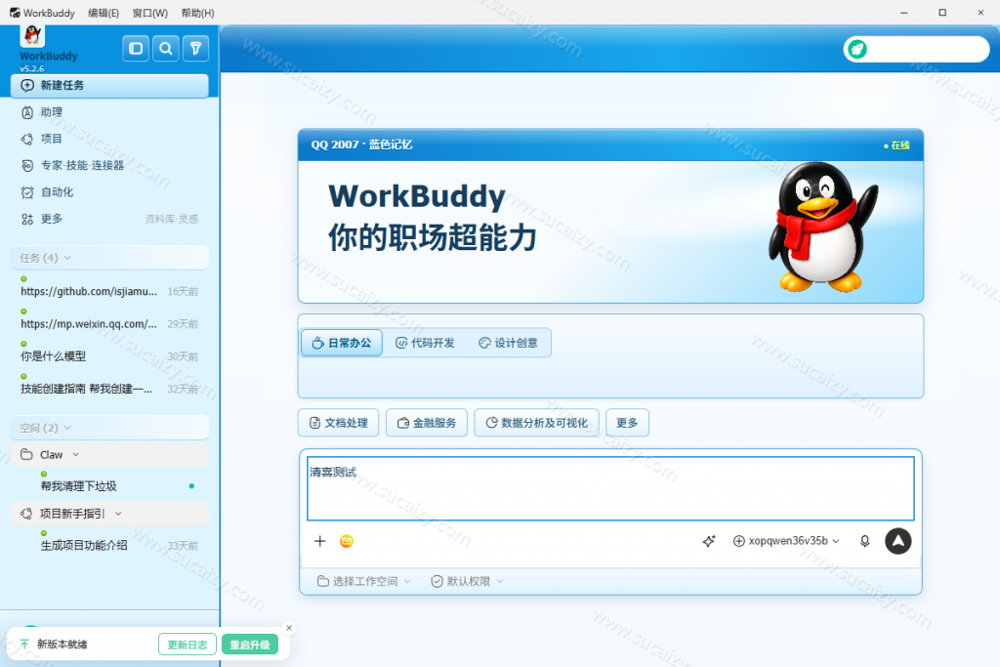Click 资料库·灵感 label
Screen dimensions: 1000x667
pyautogui.click(x=172, y=219)
